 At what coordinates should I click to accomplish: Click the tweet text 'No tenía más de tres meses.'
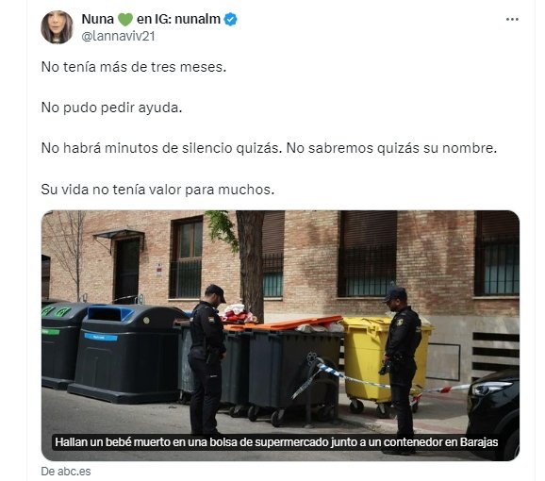coord(134,67)
